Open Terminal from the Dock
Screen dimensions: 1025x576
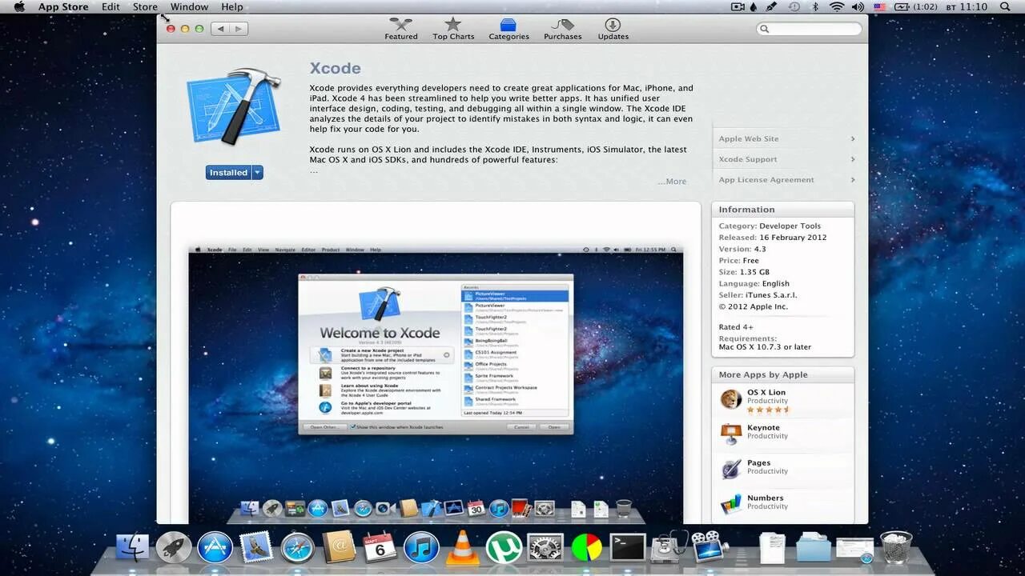(628, 548)
